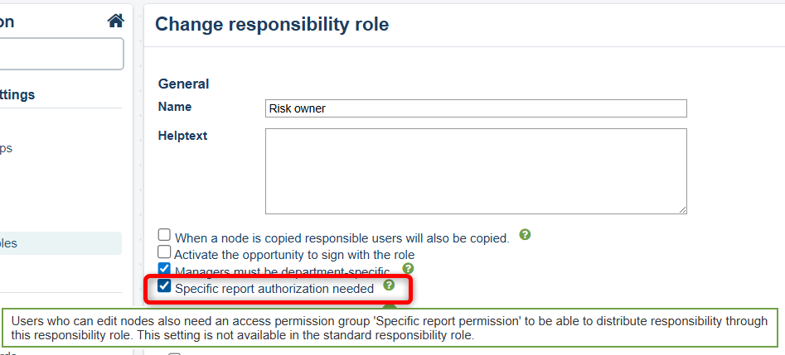
Task: Toggle the partially visible checkbox below the tooltip
Action: (174, 353)
